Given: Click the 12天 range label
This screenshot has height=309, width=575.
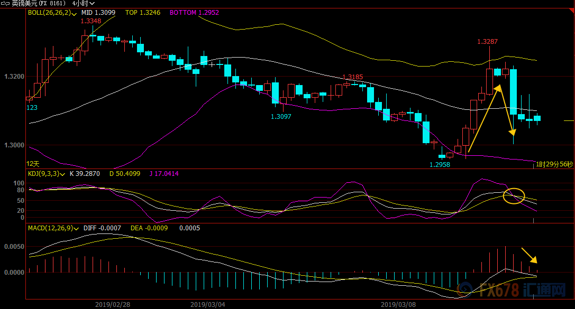Looking at the screenshot, I should tap(33, 164).
